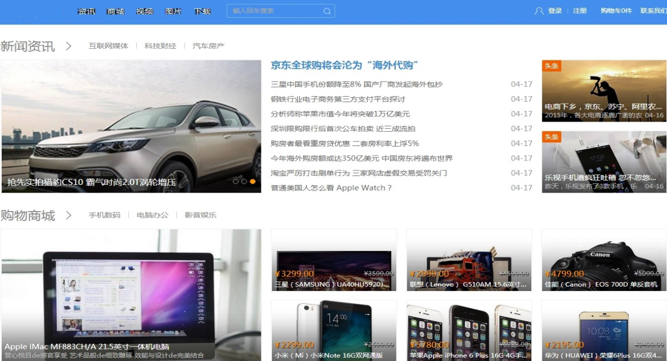The width and height of the screenshot is (667, 361).
Task: Expand the 购物商城 section arrow
Action: [68, 215]
